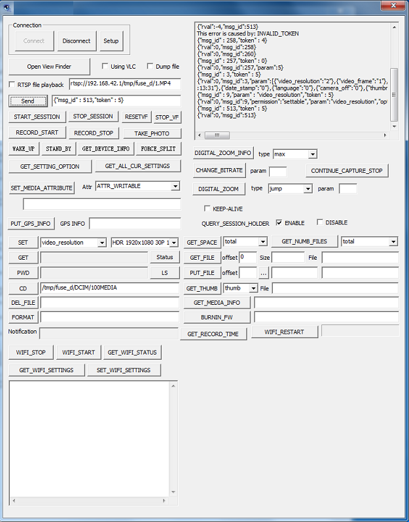Image resolution: width=409 pixels, height=522 pixels.
Task: Click BURNIN_FW button
Action: pyautogui.click(x=217, y=318)
